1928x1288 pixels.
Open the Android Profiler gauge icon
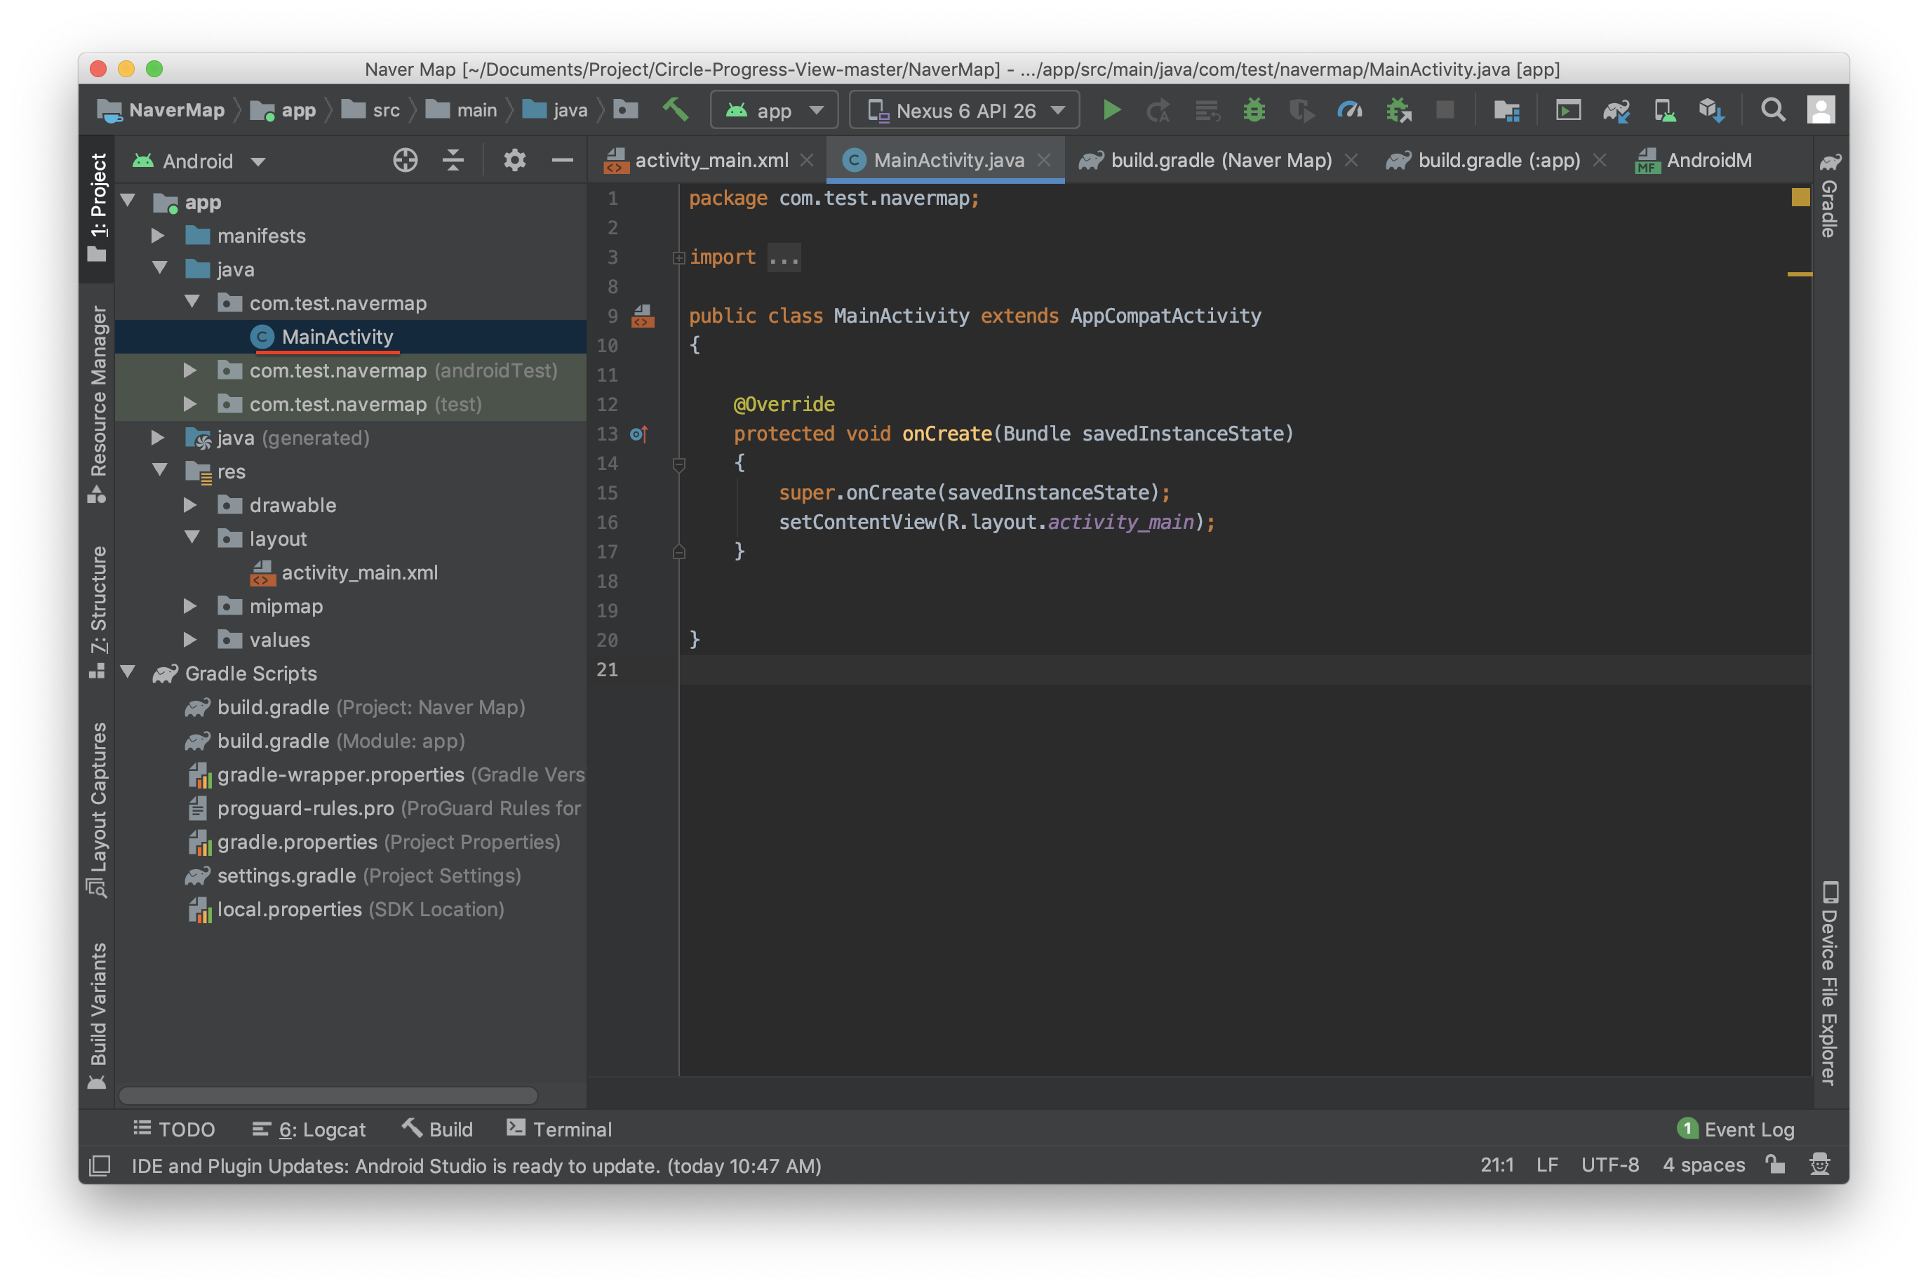1349,110
